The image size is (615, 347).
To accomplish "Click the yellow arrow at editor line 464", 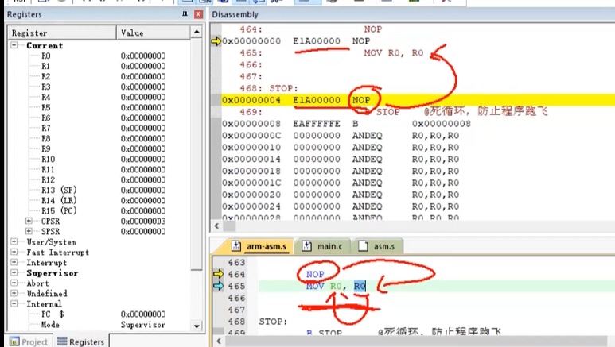I will (x=218, y=274).
